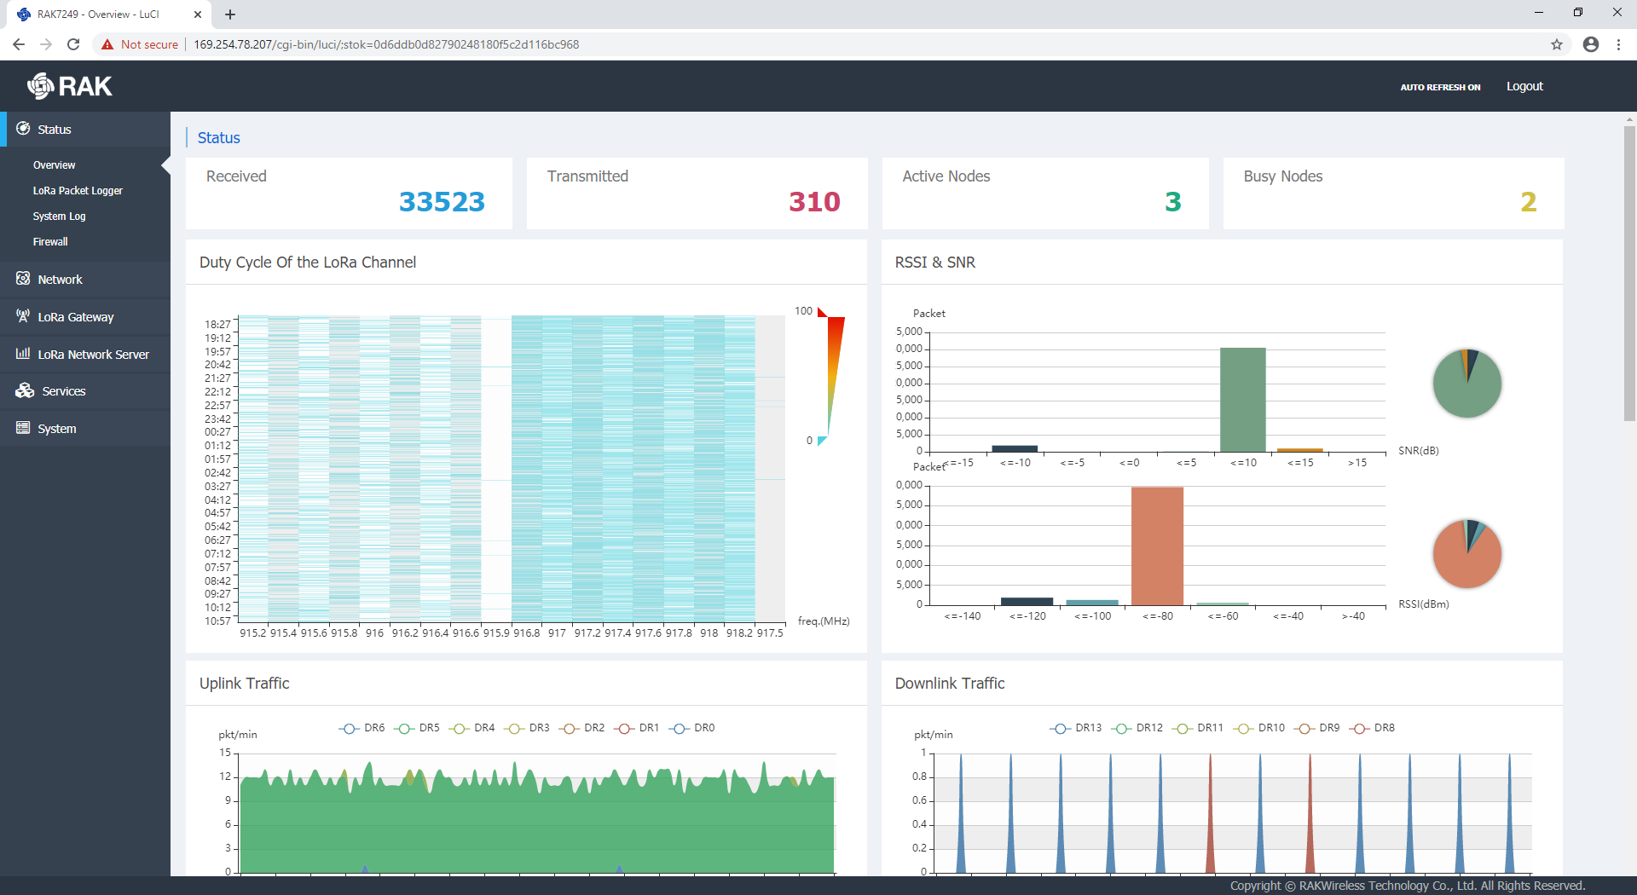The image size is (1637, 895).
Task: Click the Services icon in sidebar
Action: [25, 390]
